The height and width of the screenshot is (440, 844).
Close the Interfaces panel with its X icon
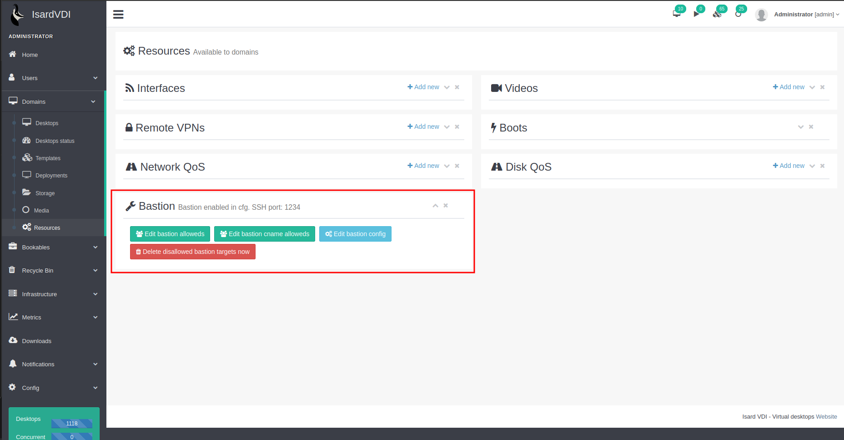[x=457, y=87]
